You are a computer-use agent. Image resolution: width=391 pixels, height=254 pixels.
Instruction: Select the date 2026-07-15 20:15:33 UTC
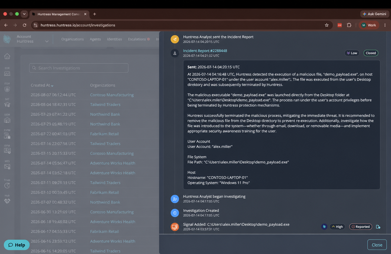coord(53,154)
